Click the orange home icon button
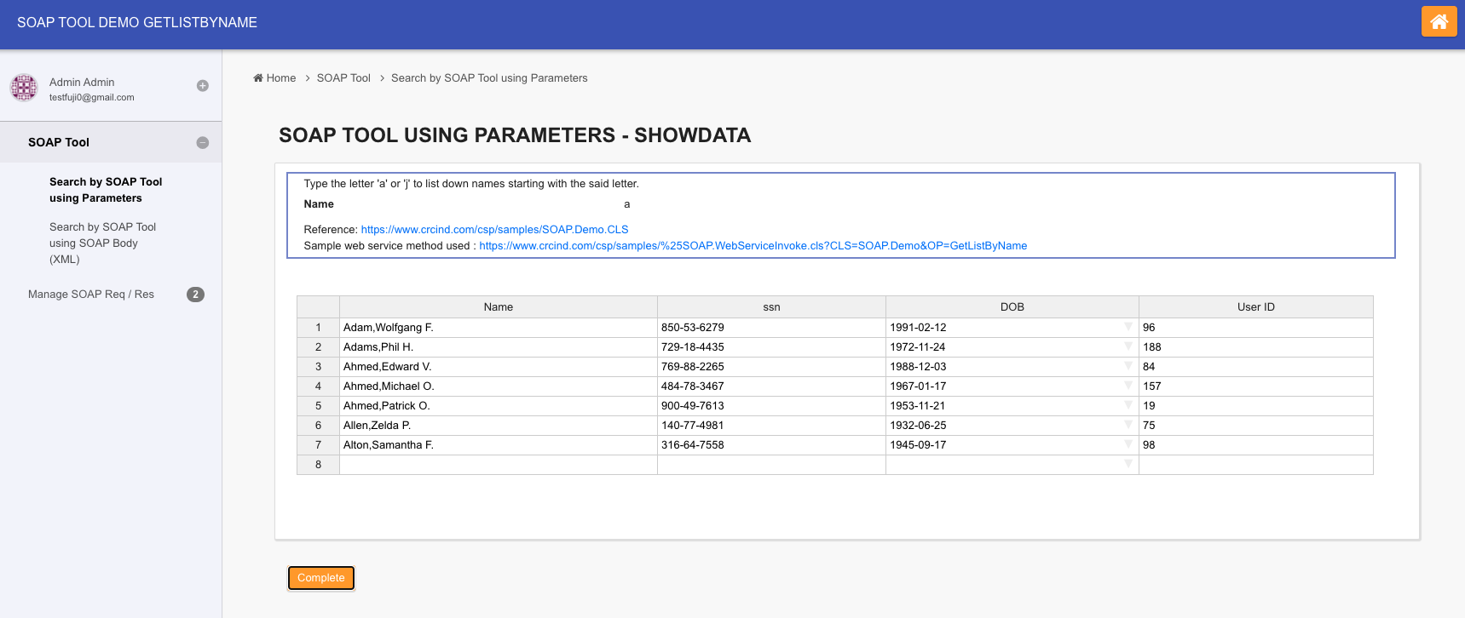Viewport: 1465px width, 618px height. pyautogui.click(x=1439, y=21)
